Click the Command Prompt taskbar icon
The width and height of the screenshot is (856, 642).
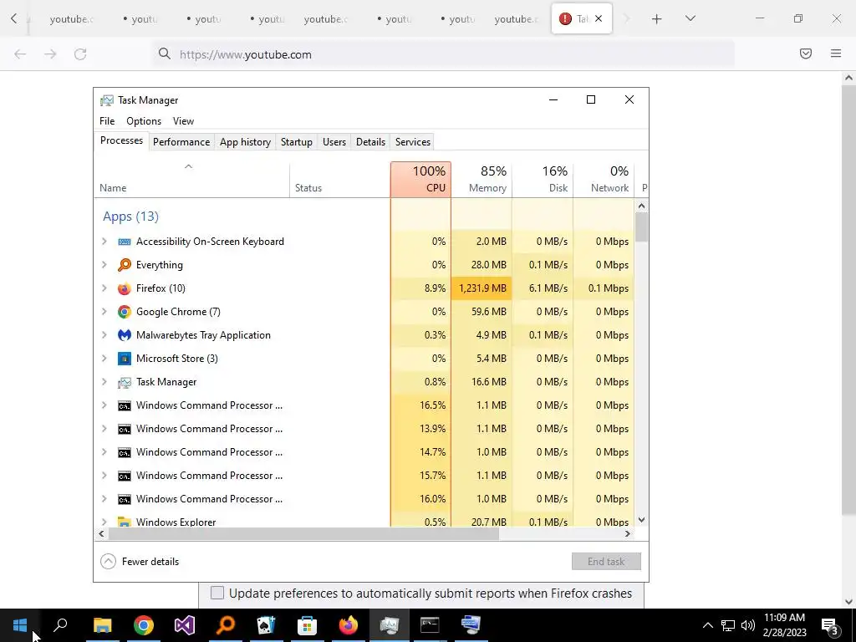tap(430, 625)
